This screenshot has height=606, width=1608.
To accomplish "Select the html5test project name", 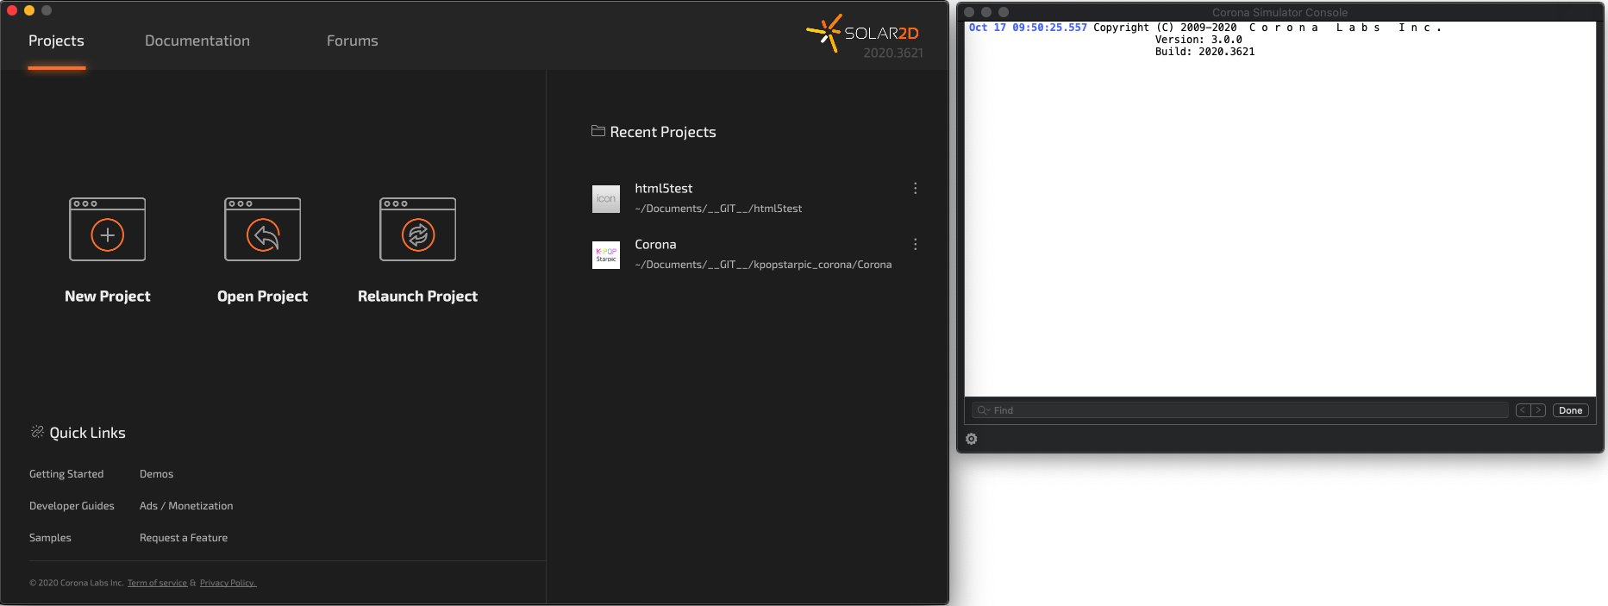I will point(664,188).
